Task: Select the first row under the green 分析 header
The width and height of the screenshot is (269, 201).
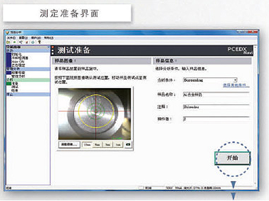Action: pos(28,83)
